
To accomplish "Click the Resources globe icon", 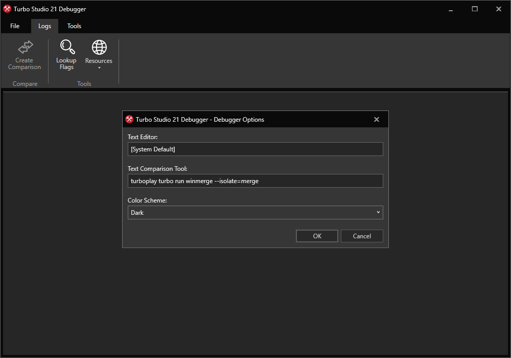I will pos(99,48).
